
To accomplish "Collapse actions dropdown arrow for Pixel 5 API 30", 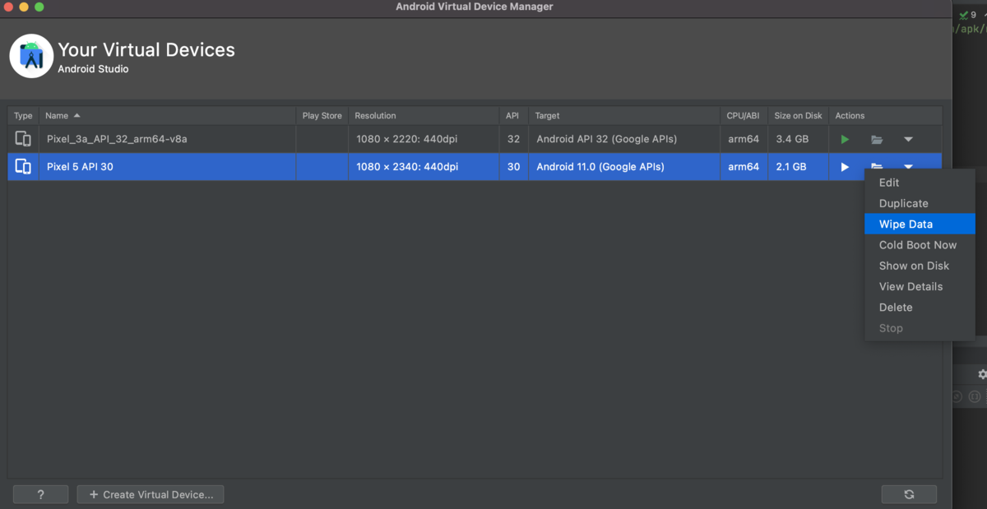I will pos(909,167).
